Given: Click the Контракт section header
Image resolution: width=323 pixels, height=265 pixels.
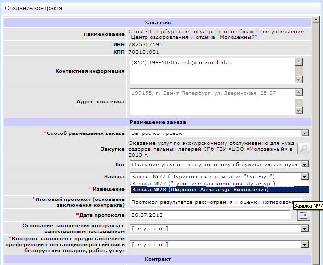Looking at the screenshot, I should [x=157, y=259].
